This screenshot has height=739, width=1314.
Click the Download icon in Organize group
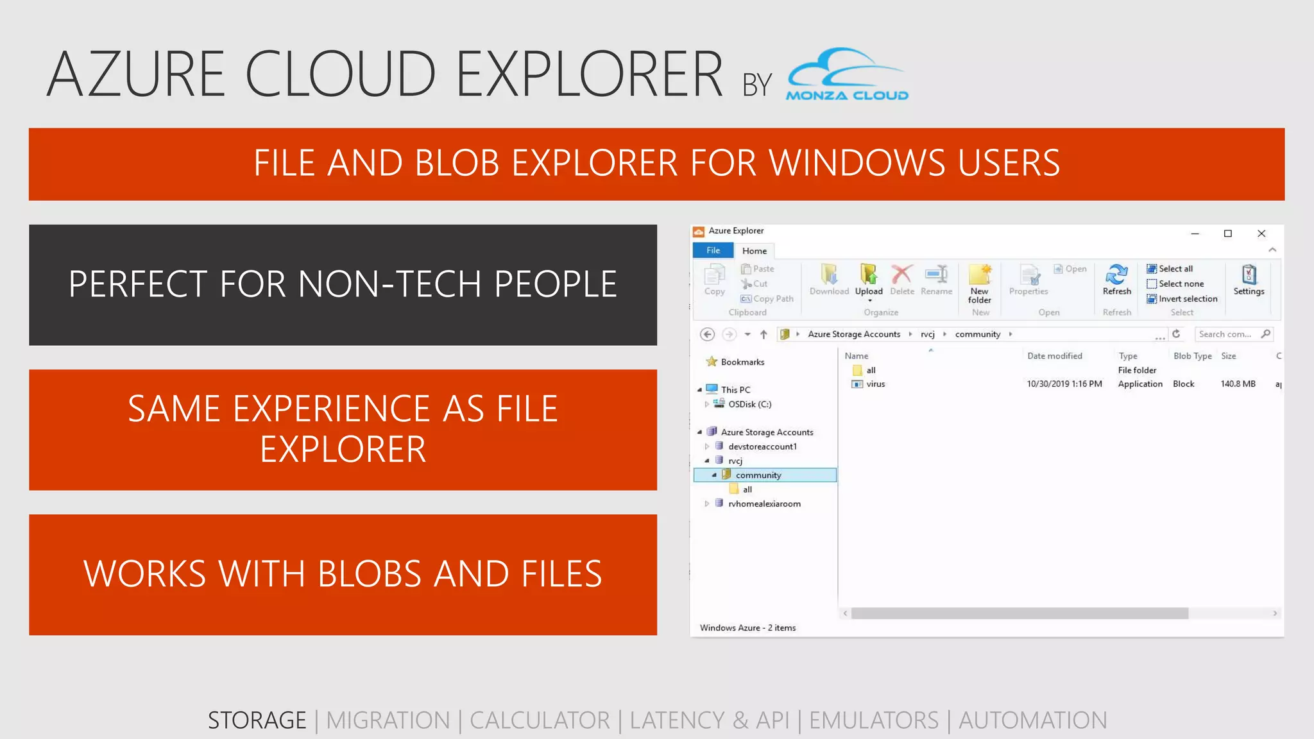[829, 276]
